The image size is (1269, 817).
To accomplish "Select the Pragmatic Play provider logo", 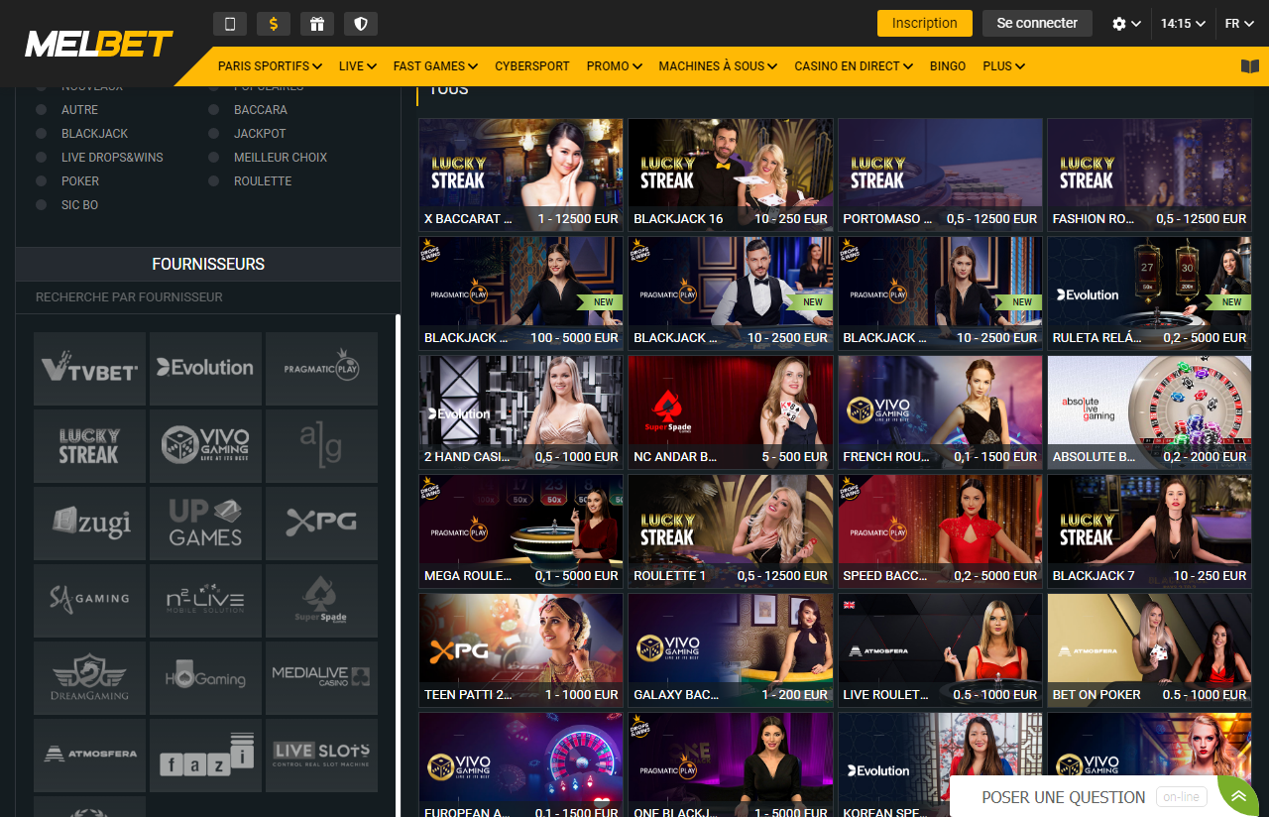I will 321,369.
